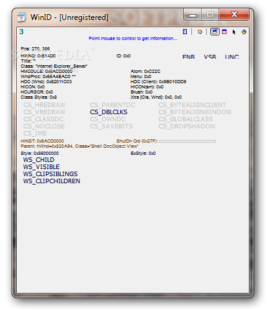Click the Class 'Internet Explorer_Server' line
Screen dimensions: 267x311
pos(54,66)
